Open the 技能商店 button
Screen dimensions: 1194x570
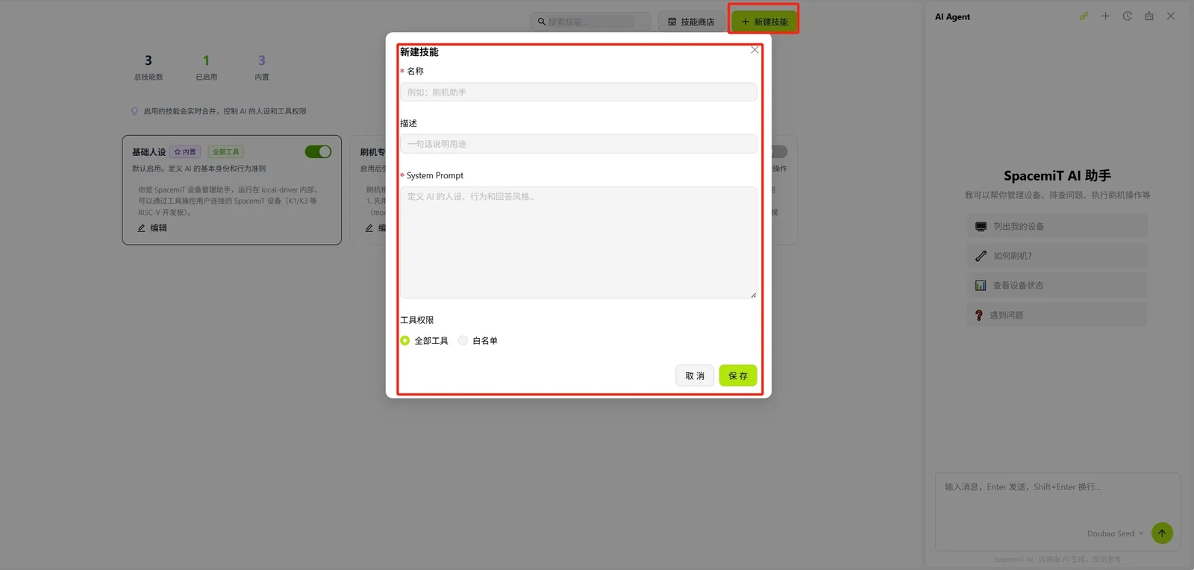(691, 22)
